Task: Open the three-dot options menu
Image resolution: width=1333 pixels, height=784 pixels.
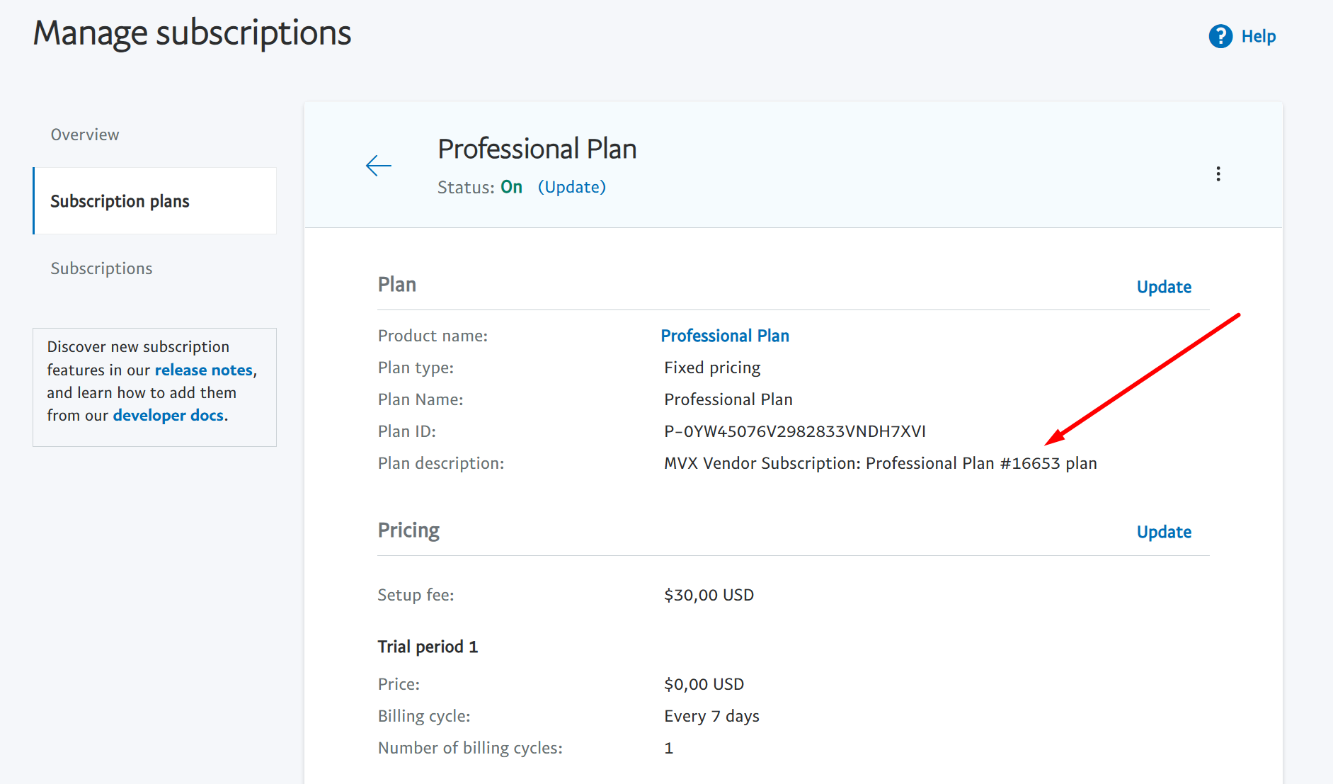Action: 1218,174
